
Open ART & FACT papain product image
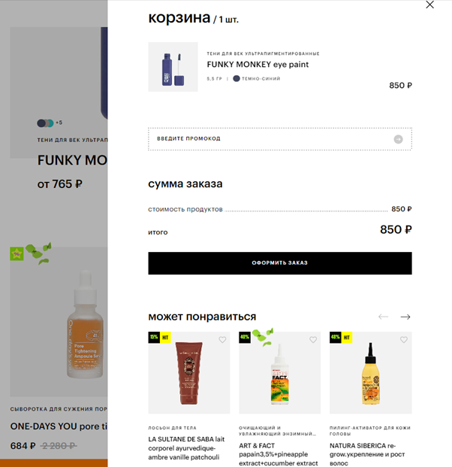point(280,372)
